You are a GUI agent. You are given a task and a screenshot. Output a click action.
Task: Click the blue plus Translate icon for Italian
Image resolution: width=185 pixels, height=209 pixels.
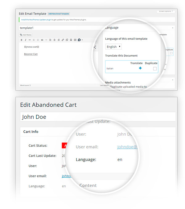coord(140,68)
